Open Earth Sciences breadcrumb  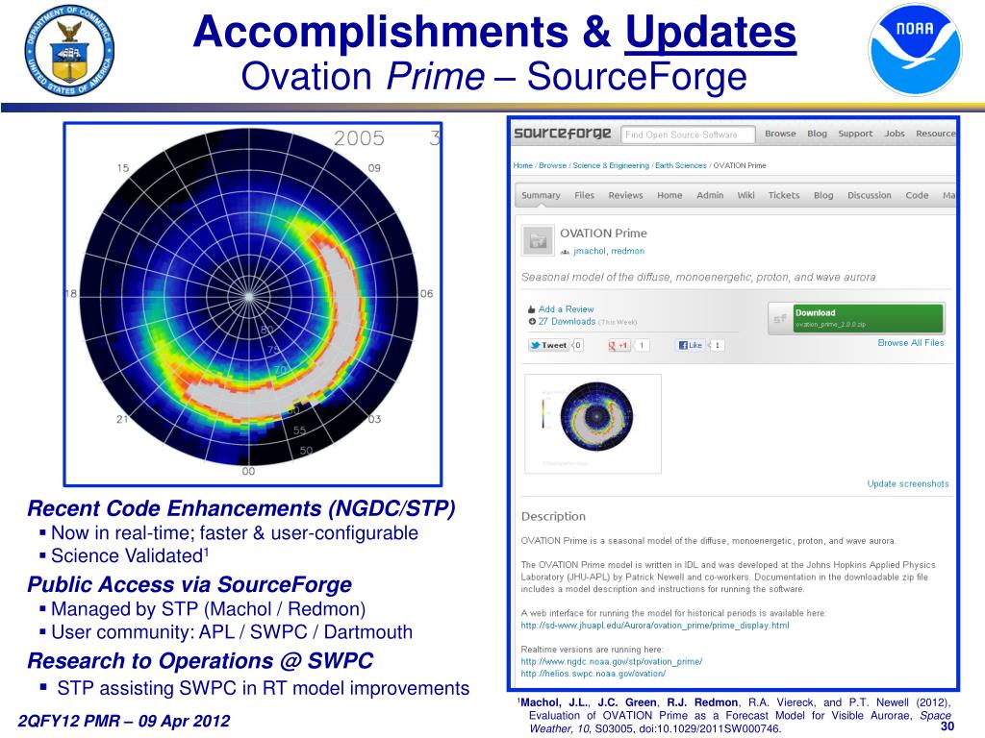[681, 165]
